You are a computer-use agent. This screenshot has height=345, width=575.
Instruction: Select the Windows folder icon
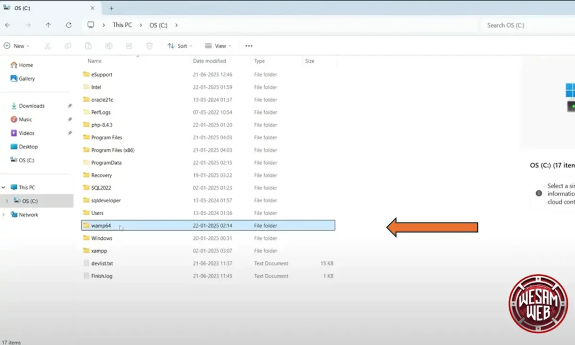click(86, 238)
